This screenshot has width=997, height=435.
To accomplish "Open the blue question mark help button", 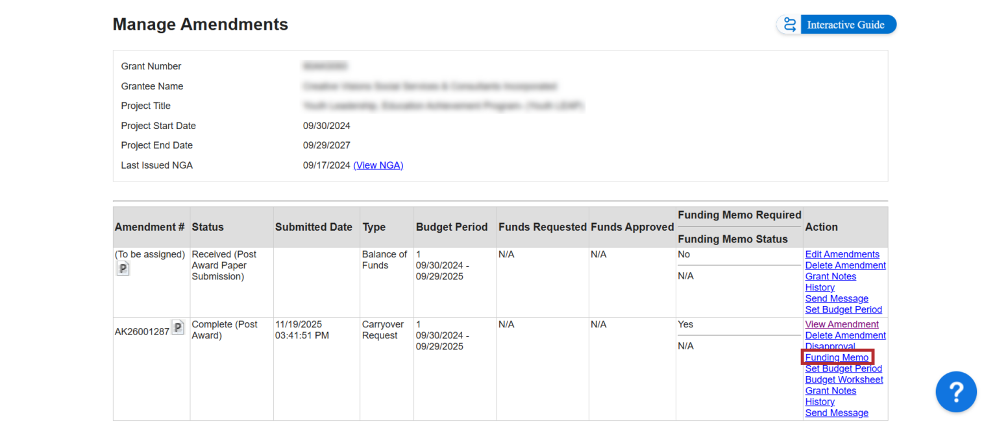I will tap(955, 392).
